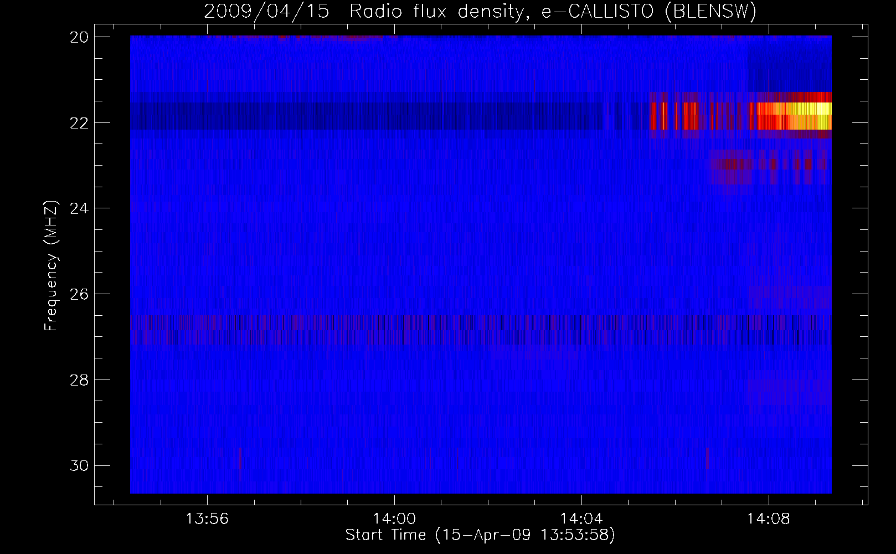Click the 'Start Time (15-Apr-09 13:53:58)' label

[480, 535]
